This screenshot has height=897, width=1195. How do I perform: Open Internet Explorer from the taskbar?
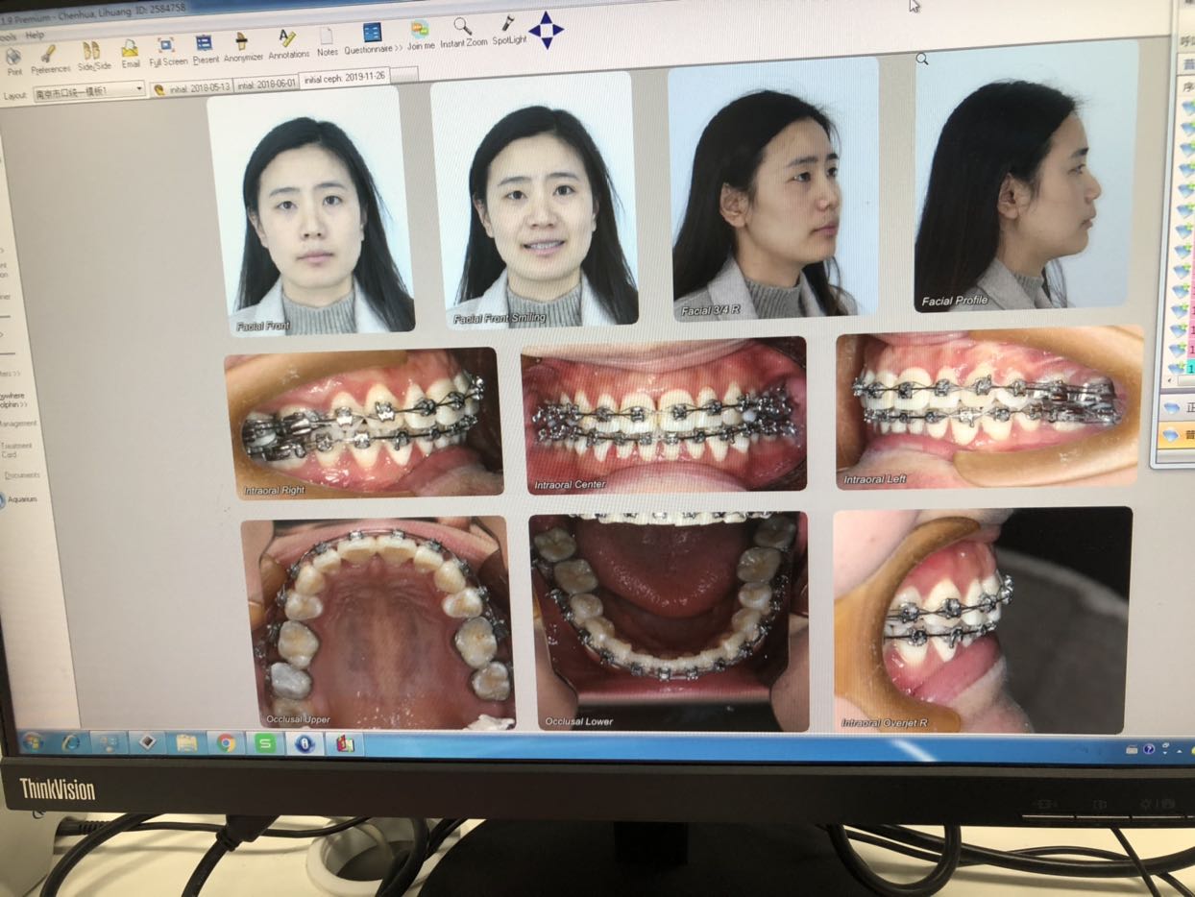pos(71,741)
